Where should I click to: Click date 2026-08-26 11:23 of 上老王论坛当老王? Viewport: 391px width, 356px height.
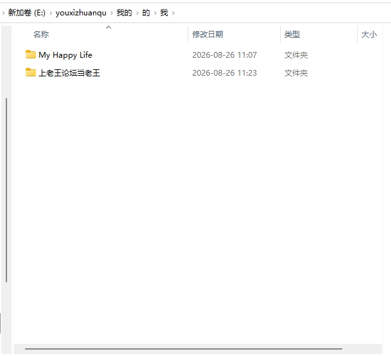[x=224, y=73]
